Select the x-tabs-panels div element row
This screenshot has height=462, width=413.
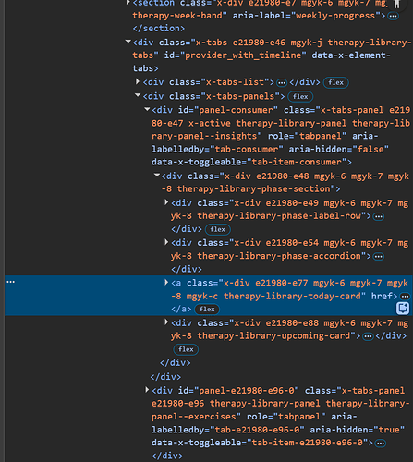coord(214,96)
